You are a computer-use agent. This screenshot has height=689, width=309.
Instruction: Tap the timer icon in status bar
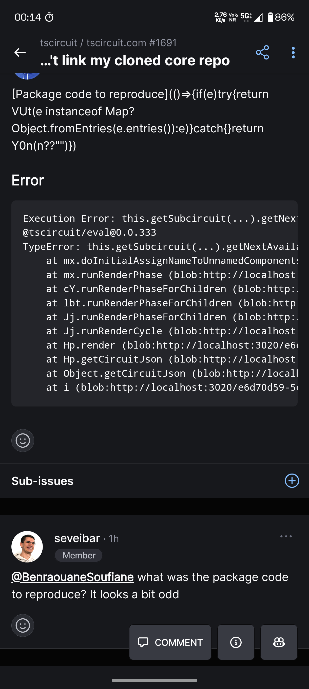(49, 17)
